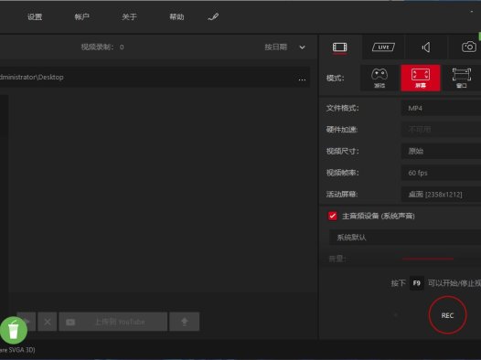
Task: Open the 帮助 menu
Action: [x=176, y=16]
